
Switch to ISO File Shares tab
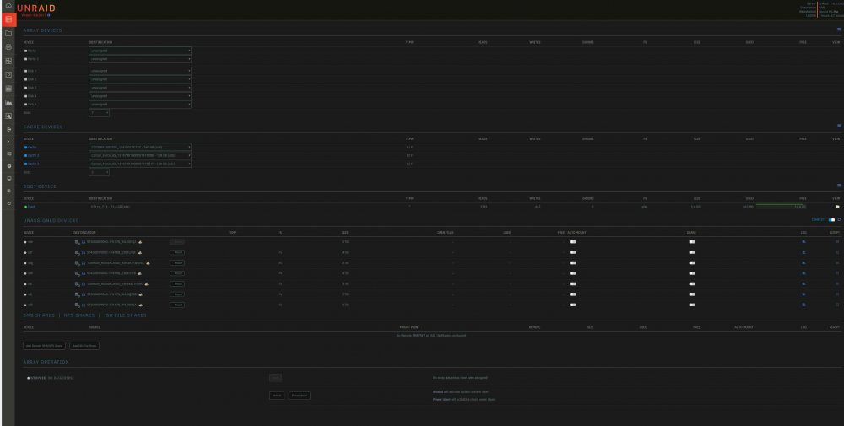pyautogui.click(x=125, y=315)
